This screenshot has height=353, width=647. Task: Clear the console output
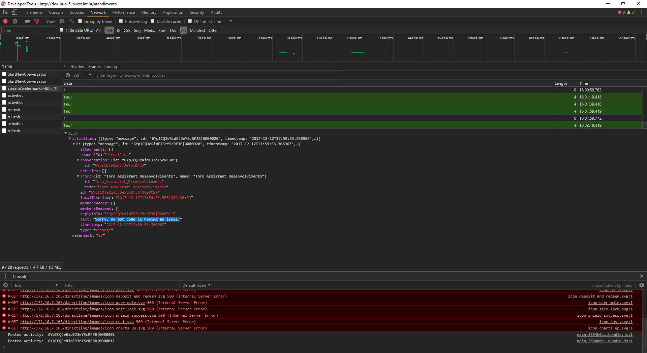5,285
